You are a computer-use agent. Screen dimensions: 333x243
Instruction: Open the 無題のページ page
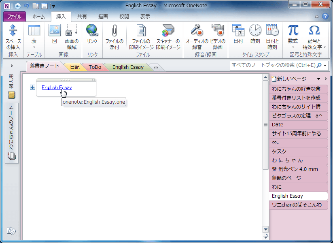click(x=298, y=178)
